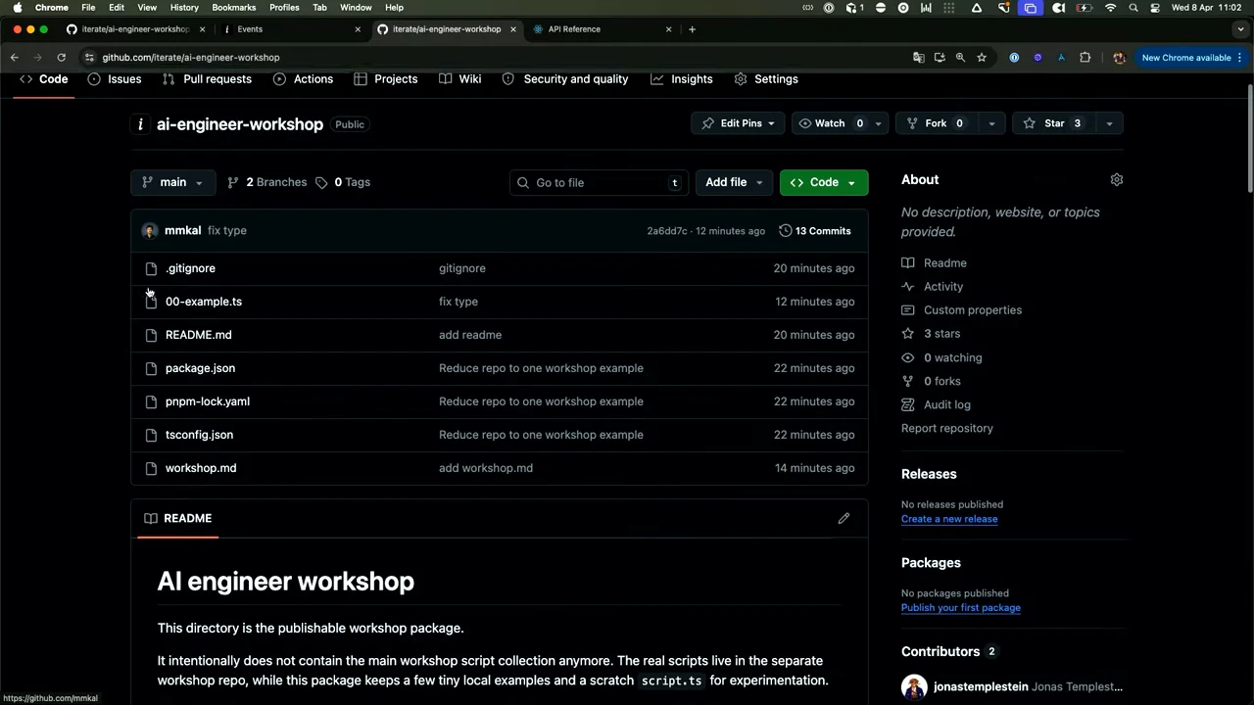Expand the Fork options arrow
Viewport: 1254px width, 705px height.
(991, 123)
